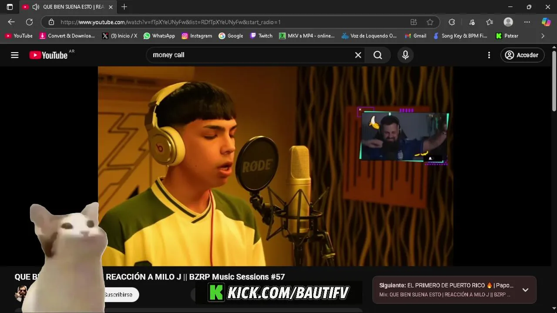
Task: Open the MKV a MP4 online bookmark
Action: (x=307, y=36)
